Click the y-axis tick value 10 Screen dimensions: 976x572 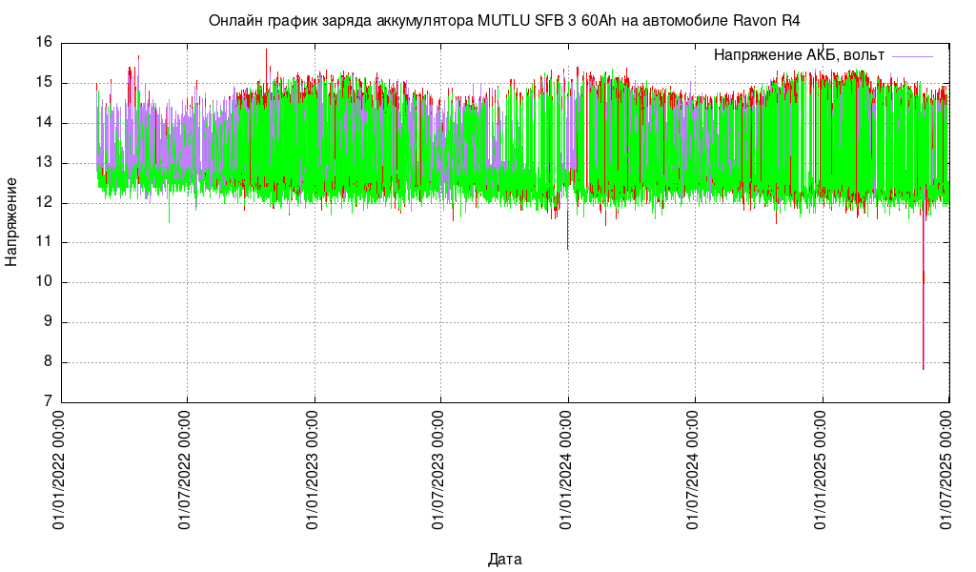(x=44, y=282)
